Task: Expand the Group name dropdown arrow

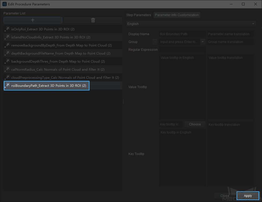Action: pos(203,42)
